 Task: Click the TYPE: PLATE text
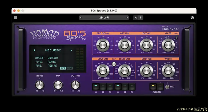point(46,62)
